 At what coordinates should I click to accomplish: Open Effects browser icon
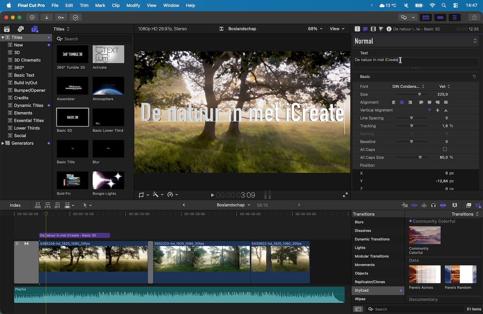click(469, 205)
